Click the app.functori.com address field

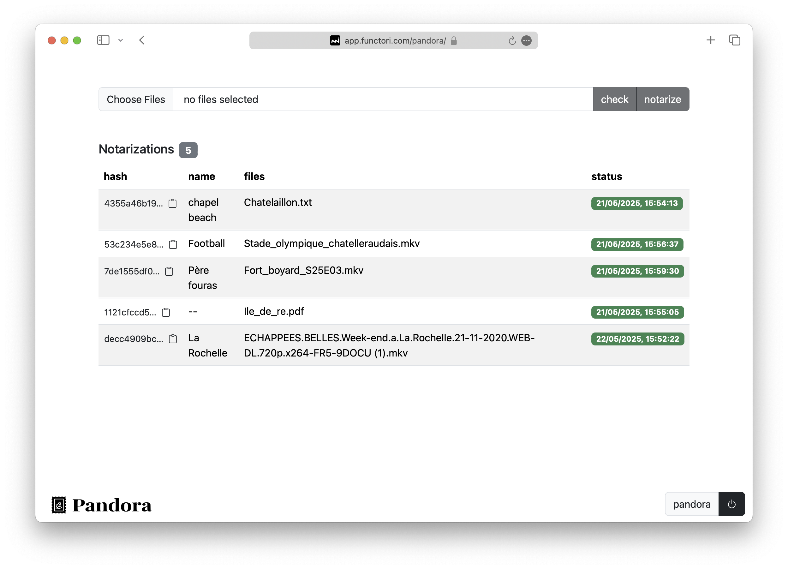[x=395, y=41]
